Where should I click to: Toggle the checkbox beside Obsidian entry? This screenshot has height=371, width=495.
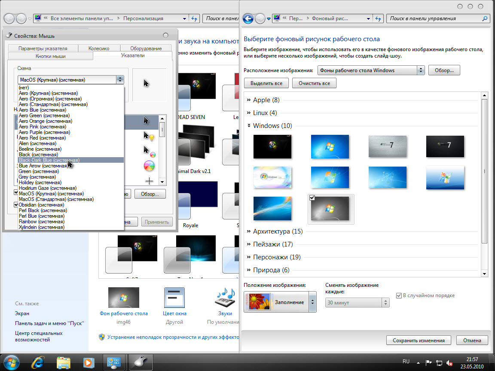[x=16, y=205]
